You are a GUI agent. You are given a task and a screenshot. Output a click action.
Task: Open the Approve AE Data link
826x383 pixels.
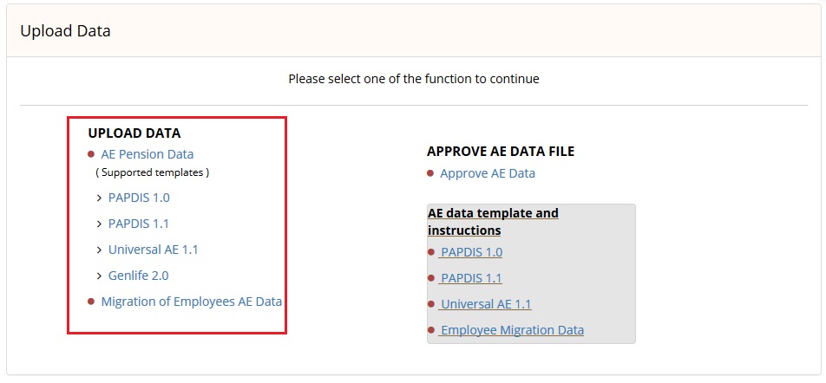point(488,173)
